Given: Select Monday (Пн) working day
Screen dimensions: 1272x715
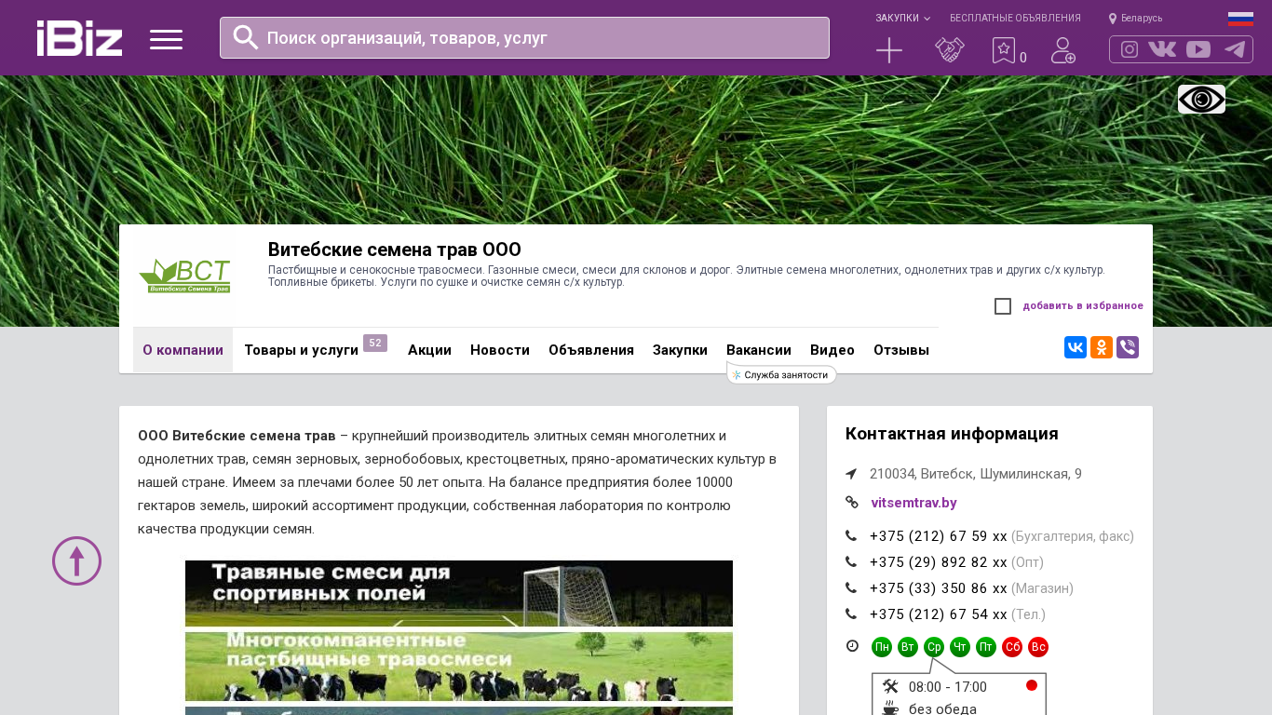Looking at the screenshot, I should [x=882, y=647].
